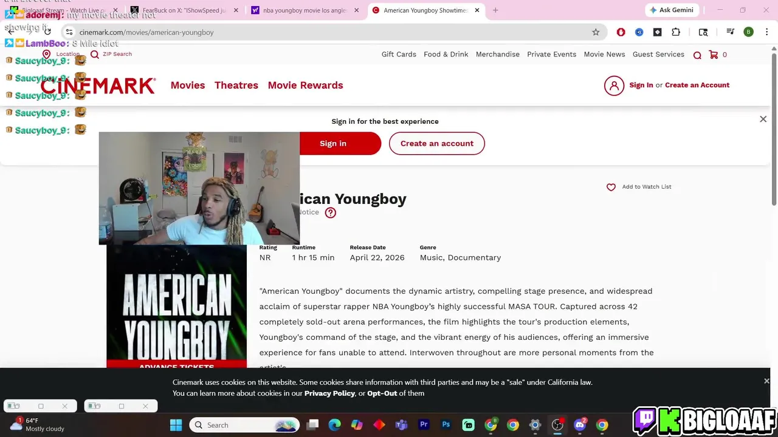Screen dimensions: 778x437
Task: Dismiss the sign-in banner with the X
Action: point(763,119)
